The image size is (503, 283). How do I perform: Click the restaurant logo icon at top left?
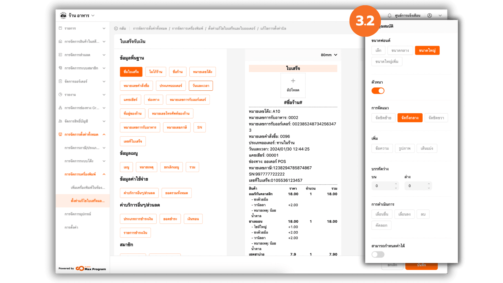[x=63, y=15]
